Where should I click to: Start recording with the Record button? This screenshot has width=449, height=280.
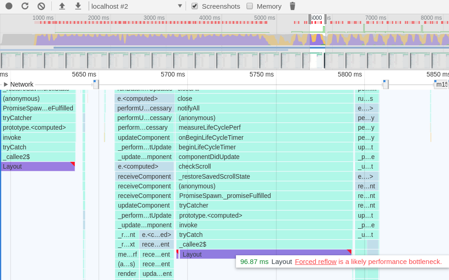click(x=9, y=6)
